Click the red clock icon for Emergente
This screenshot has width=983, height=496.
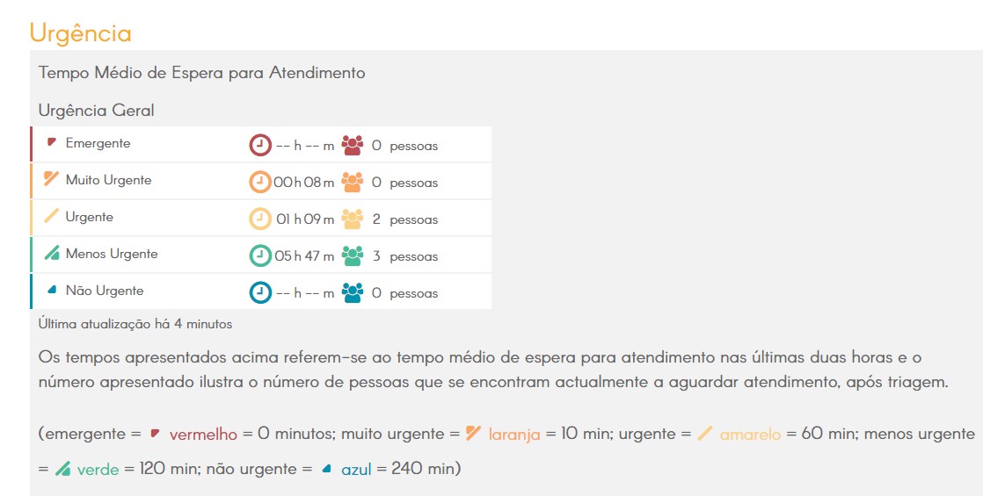click(x=260, y=146)
